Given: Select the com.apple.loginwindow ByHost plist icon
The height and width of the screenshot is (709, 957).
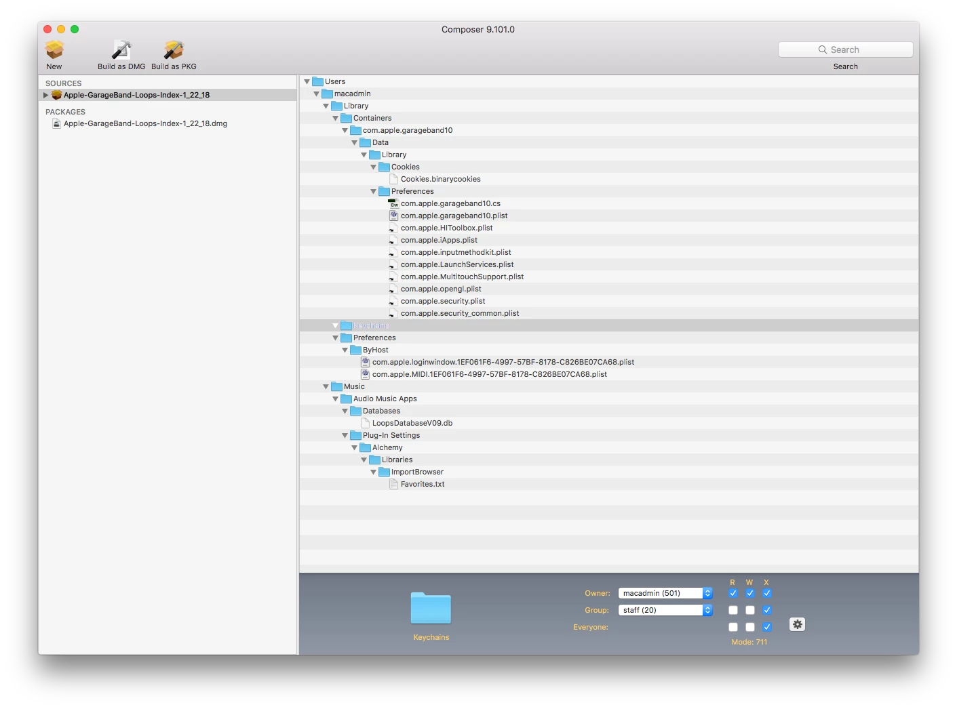Looking at the screenshot, I should tap(365, 362).
